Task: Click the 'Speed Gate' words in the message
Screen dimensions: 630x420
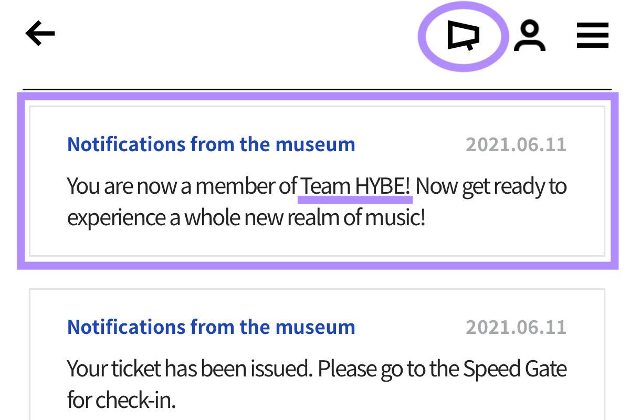Action: [514, 369]
